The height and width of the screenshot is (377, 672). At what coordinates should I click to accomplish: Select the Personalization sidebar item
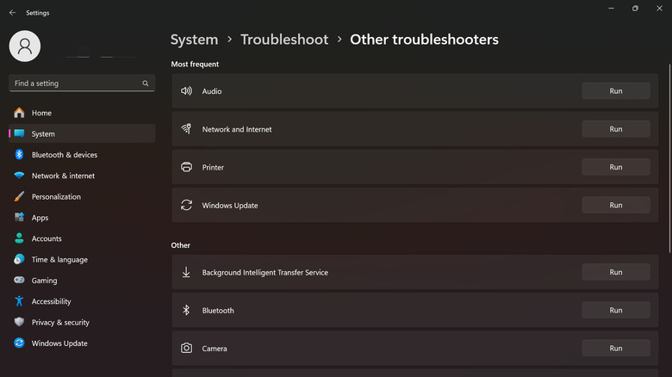click(56, 197)
